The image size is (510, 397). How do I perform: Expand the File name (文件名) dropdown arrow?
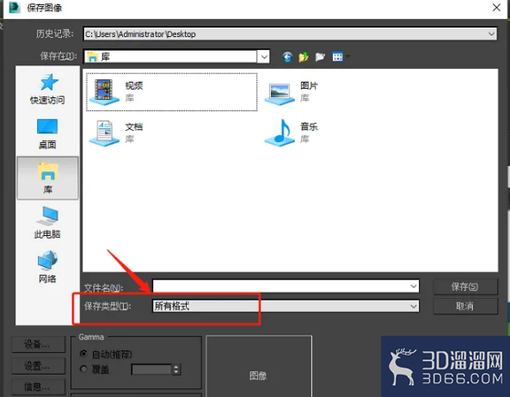point(414,286)
